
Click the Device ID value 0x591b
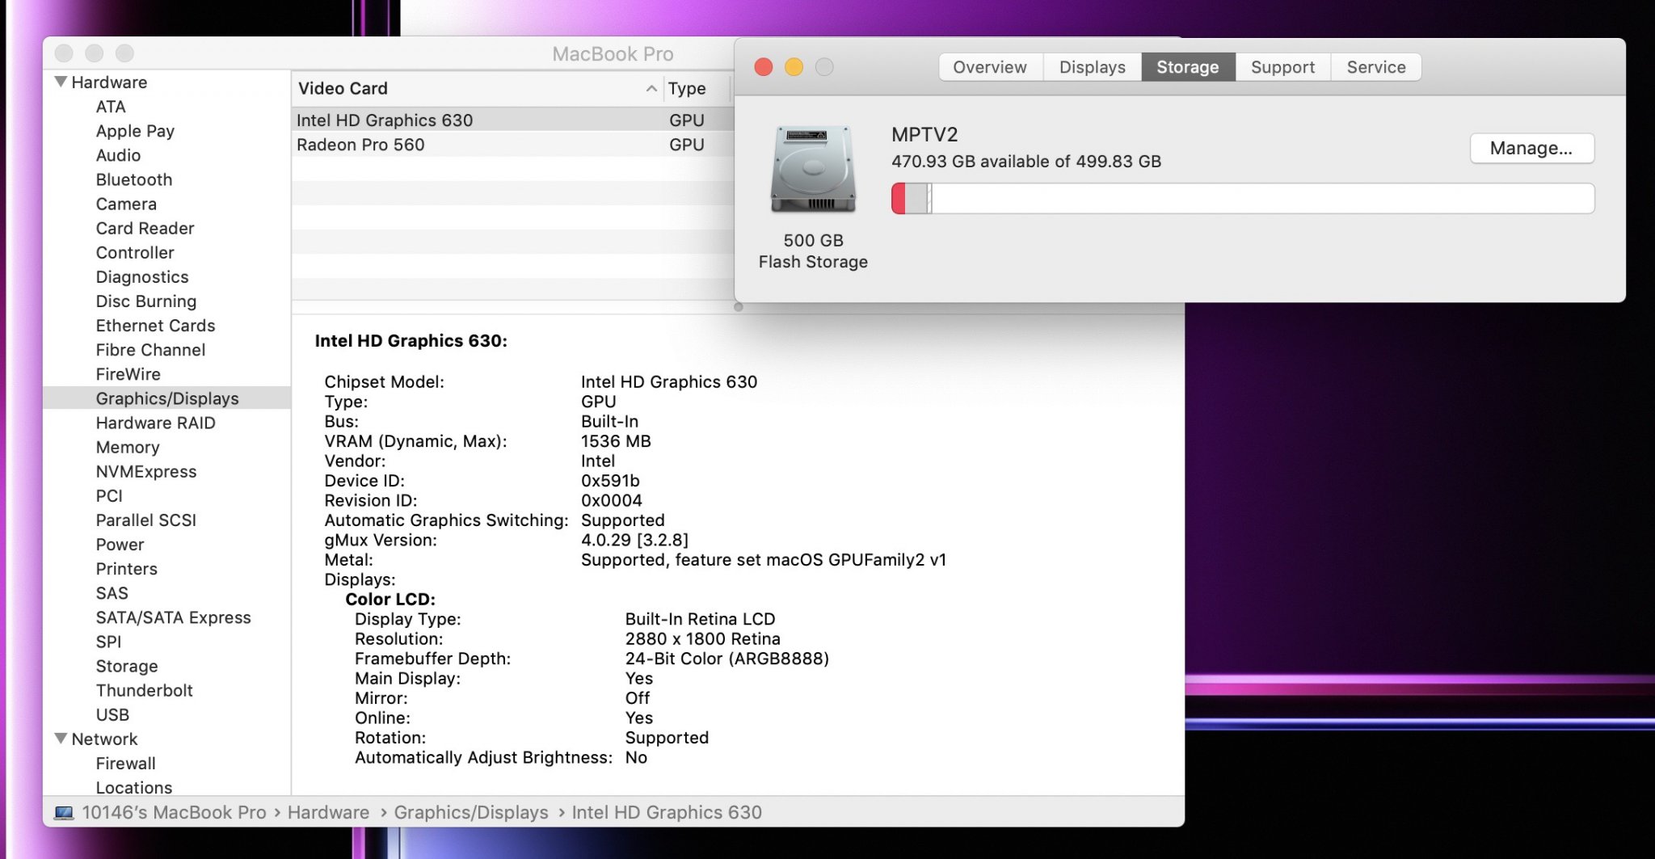click(x=610, y=481)
